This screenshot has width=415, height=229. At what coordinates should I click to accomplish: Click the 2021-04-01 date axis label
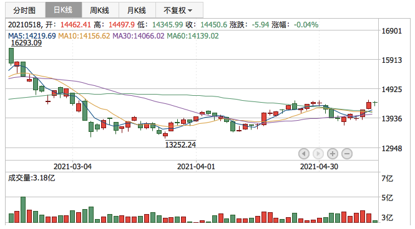point(196,167)
